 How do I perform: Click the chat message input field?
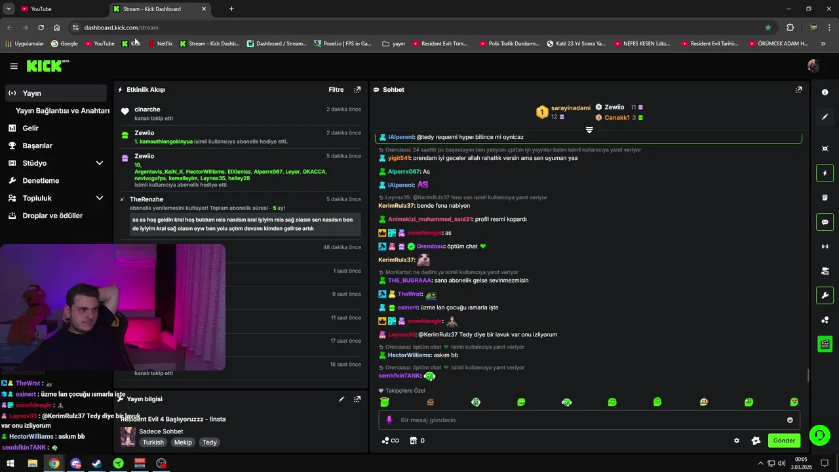[x=590, y=420]
